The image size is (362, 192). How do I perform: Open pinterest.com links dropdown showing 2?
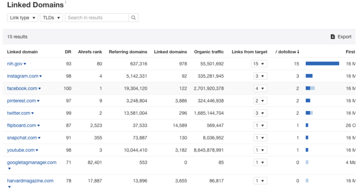pyautogui.click(x=260, y=101)
